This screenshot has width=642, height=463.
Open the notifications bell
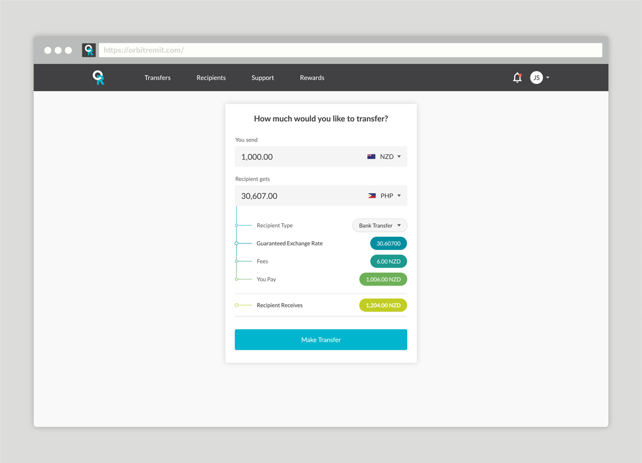coord(517,78)
